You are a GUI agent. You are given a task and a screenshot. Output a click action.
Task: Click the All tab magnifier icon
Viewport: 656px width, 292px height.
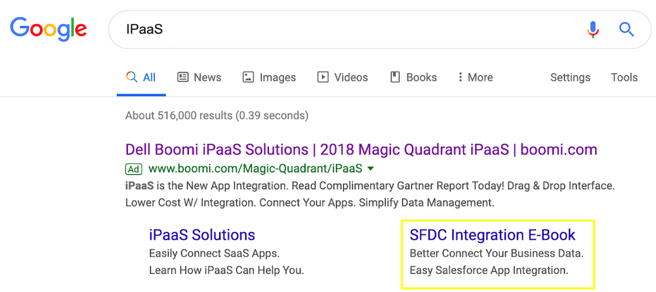[131, 77]
